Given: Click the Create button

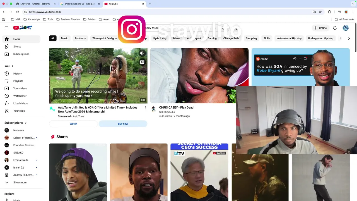Looking at the screenshot, I should [320, 28].
